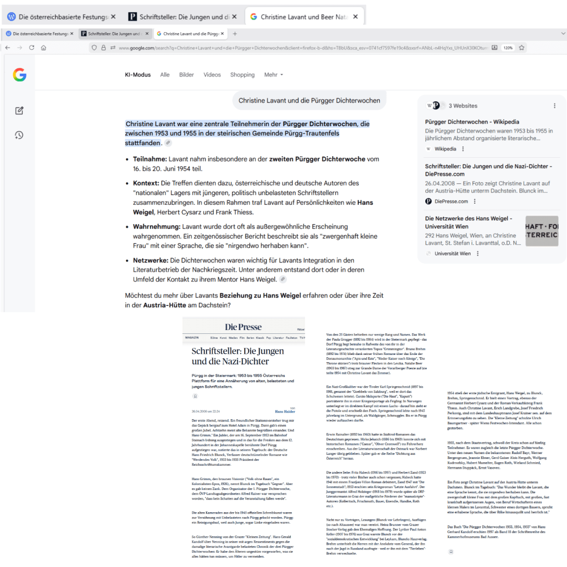
Task: Open three-dot menu next to '3 Websites'
Action: (x=555, y=106)
